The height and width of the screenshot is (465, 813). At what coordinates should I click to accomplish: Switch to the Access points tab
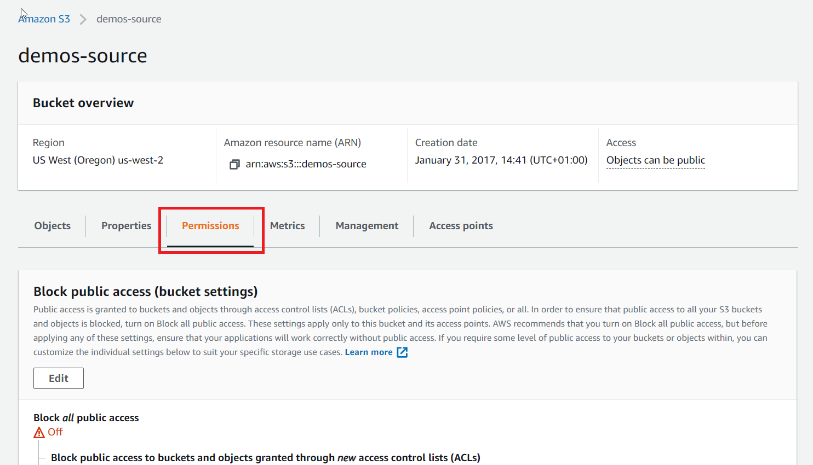461,226
